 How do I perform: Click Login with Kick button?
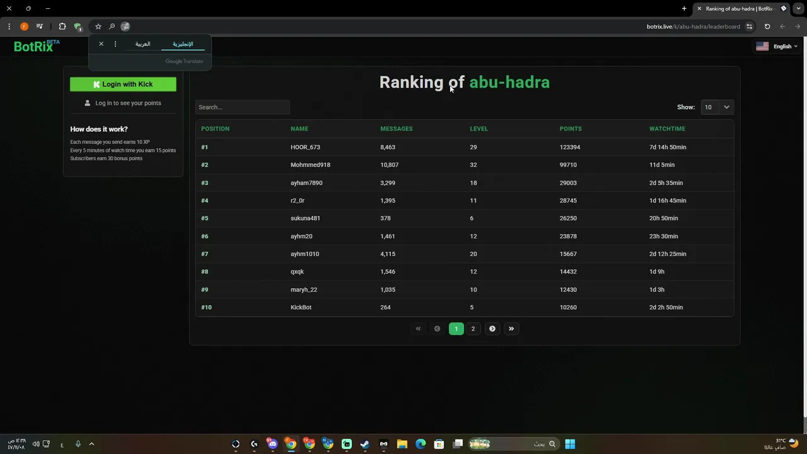[123, 84]
